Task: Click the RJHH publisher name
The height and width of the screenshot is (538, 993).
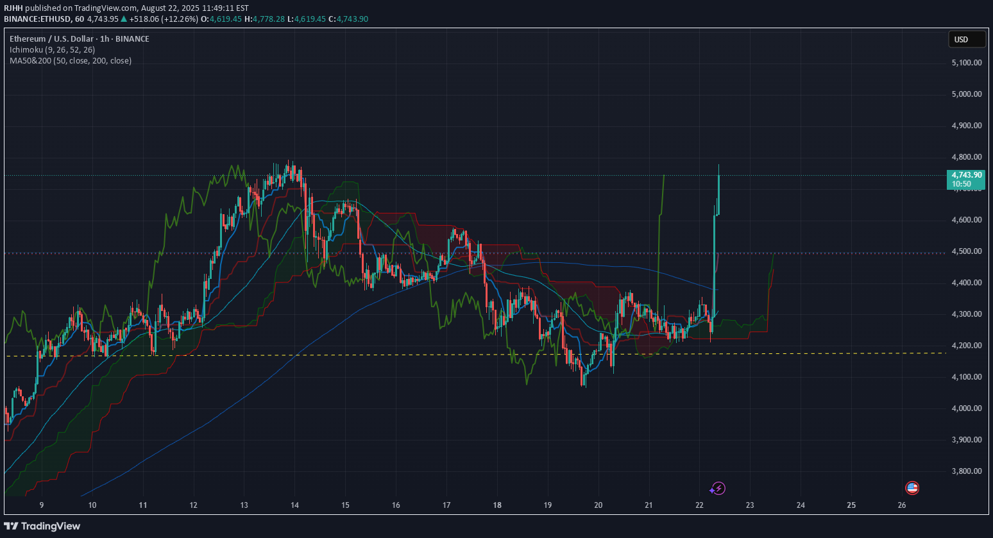Action: pos(13,8)
